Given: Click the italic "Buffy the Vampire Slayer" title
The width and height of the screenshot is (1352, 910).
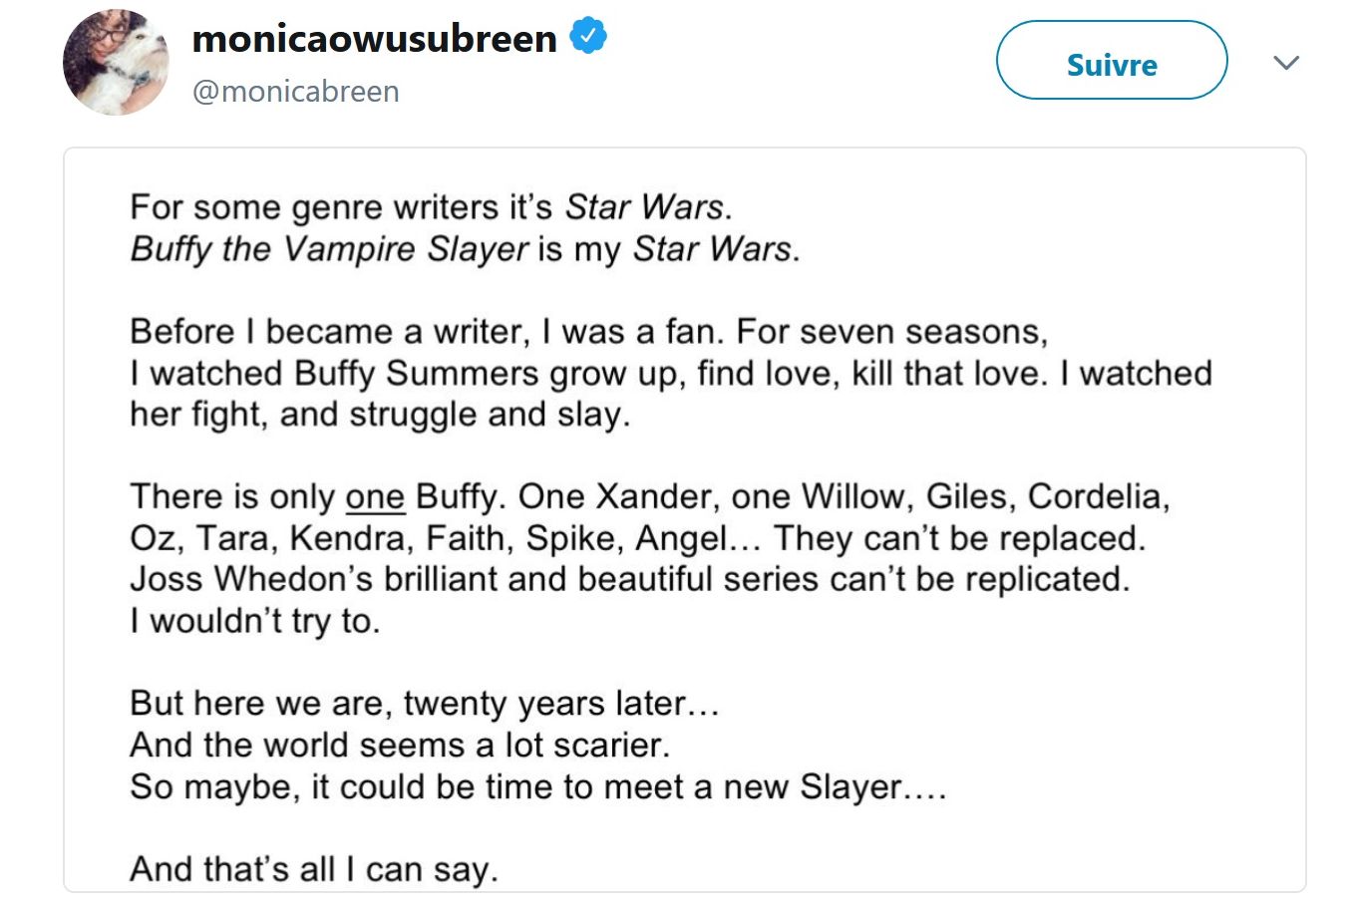Looking at the screenshot, I should coord(329,248).
